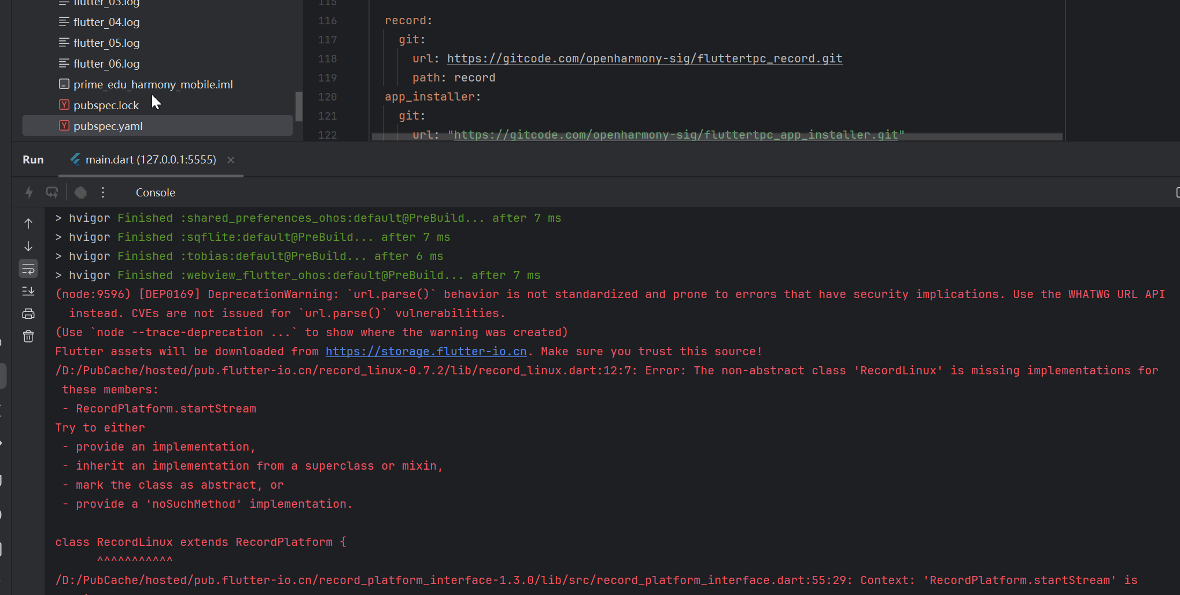The width and height of the screenshot is (1180, 595).
Task: Click the up arrow console navigation icon
Action: [28, 224]
